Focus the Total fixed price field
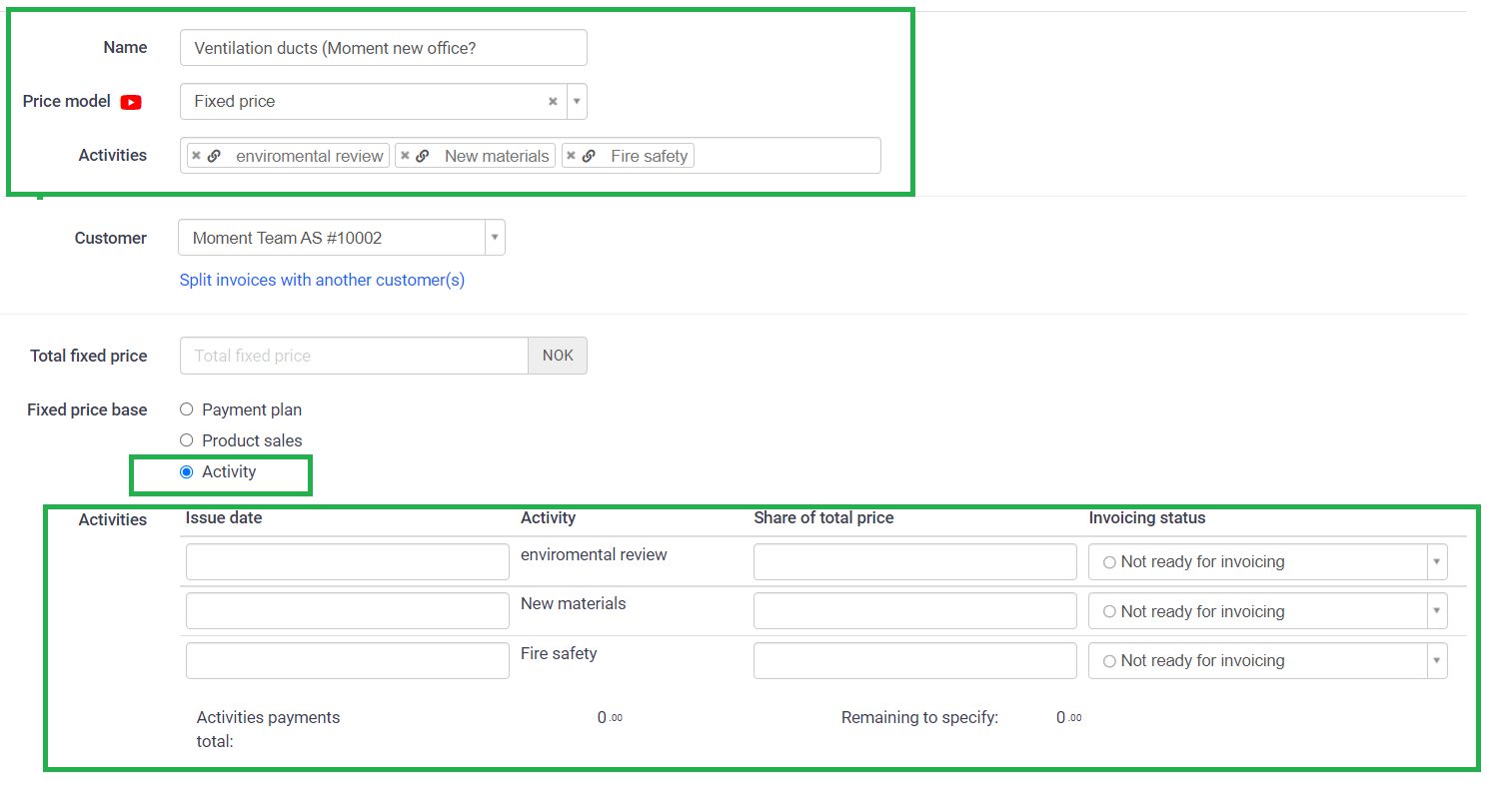Screen dimensions: 1501x799 354,356
